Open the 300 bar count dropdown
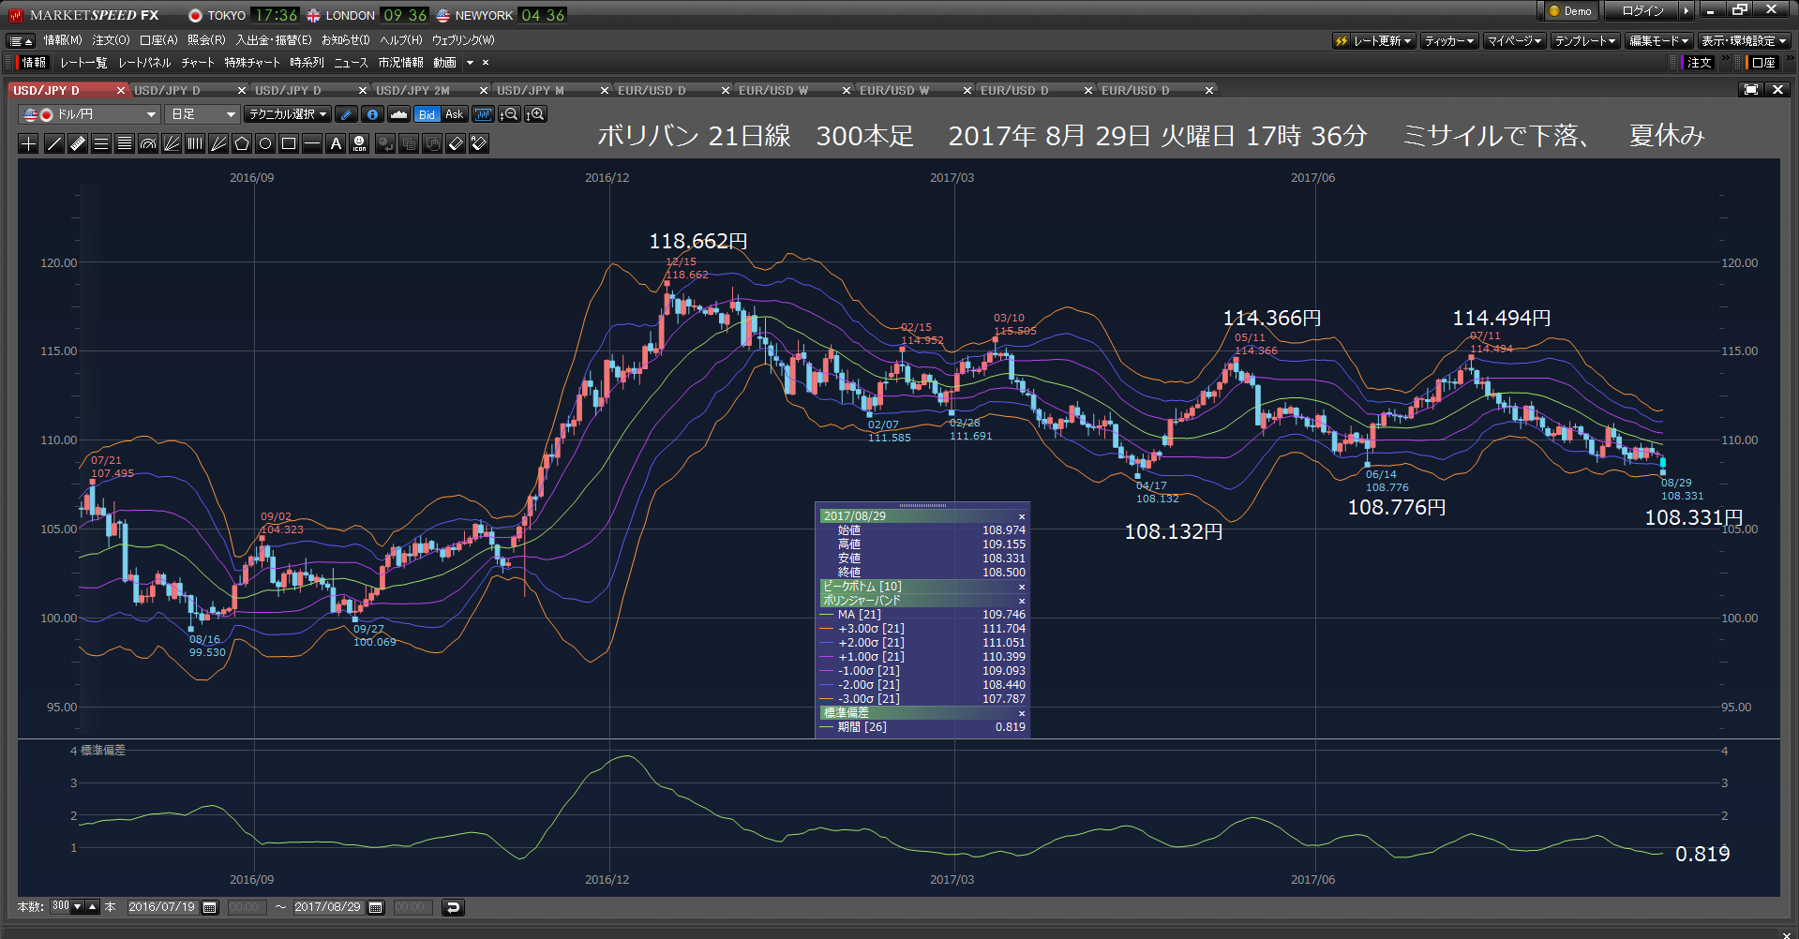Viewport: 1799px width, 939px height. [x=77, y=906]
